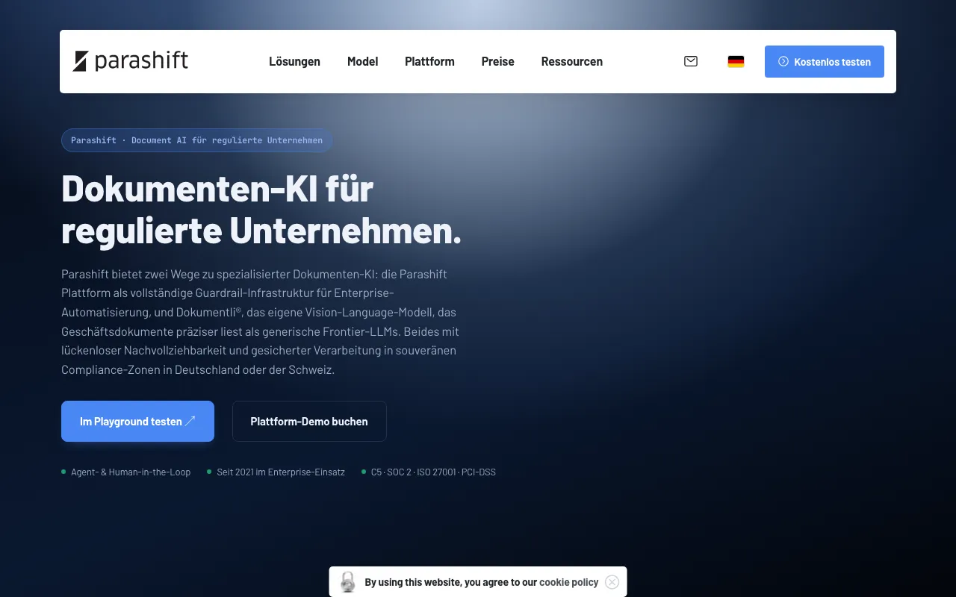Screen dimensions: 956x597
Task: Click the Parashift logo
Action: pos(131,61)
